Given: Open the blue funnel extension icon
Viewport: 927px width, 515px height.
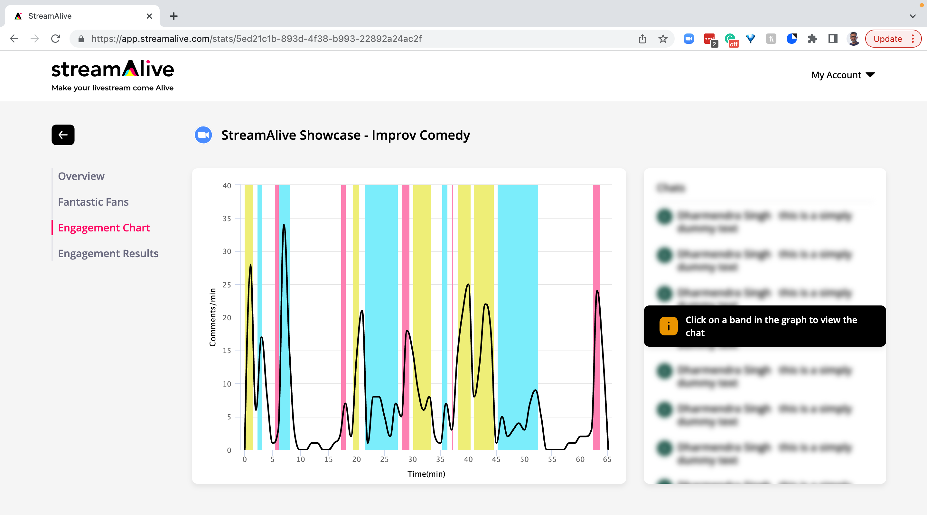Looking at the screenshot, I should (751, 39).
